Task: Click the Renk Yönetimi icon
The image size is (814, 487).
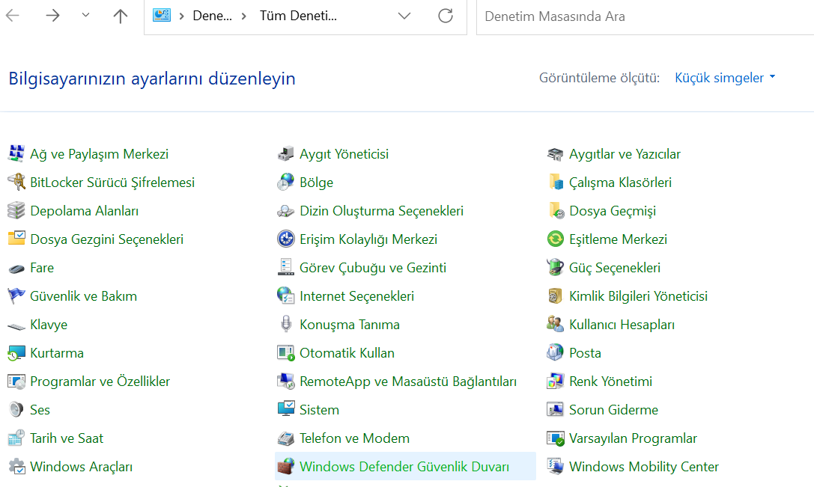Action: 555,382
